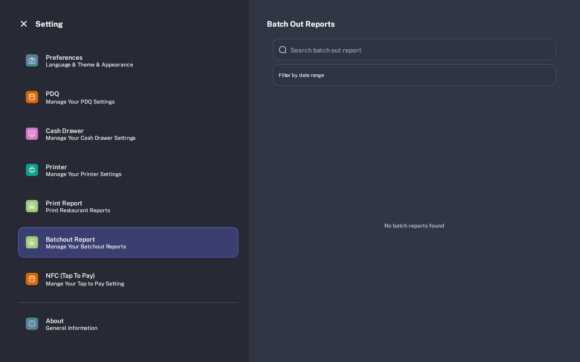The height and width of the screenshot is (362, 580).
Task: Open NFC (Tap To Pay) settings
Action: [x=128, y=279]
